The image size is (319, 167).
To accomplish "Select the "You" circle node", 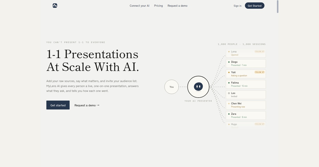I will 171,87.
